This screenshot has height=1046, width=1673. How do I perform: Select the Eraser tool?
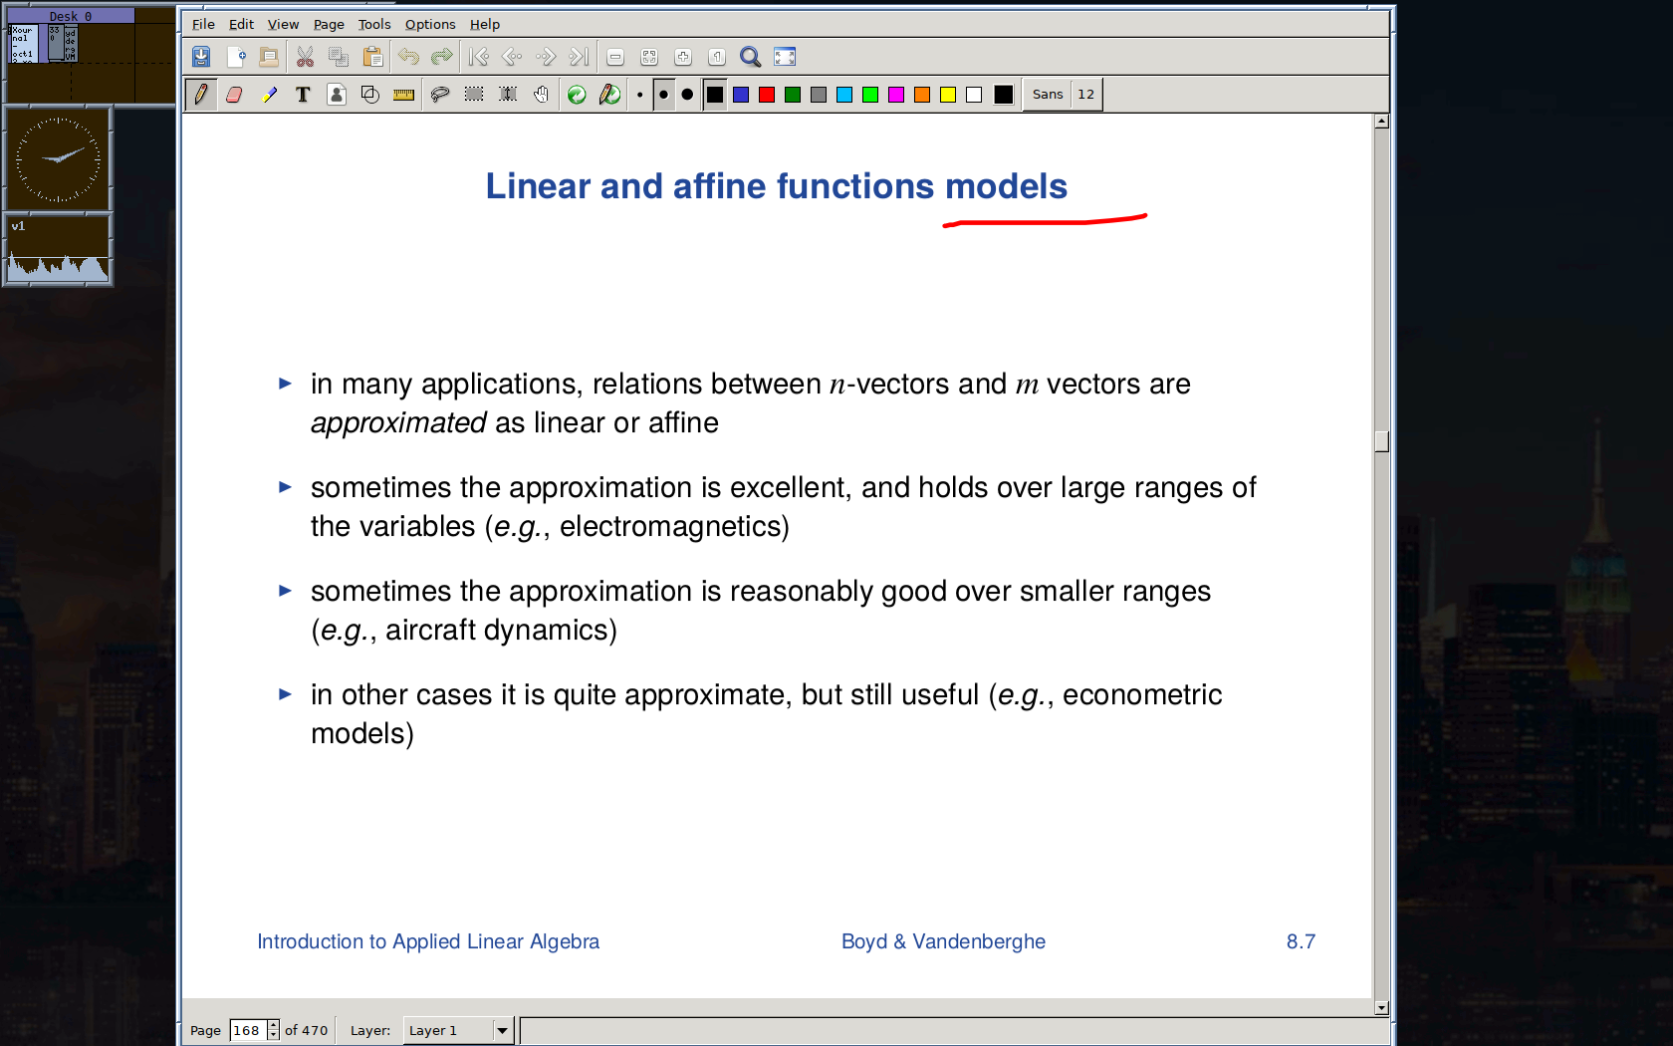(234, 95)
